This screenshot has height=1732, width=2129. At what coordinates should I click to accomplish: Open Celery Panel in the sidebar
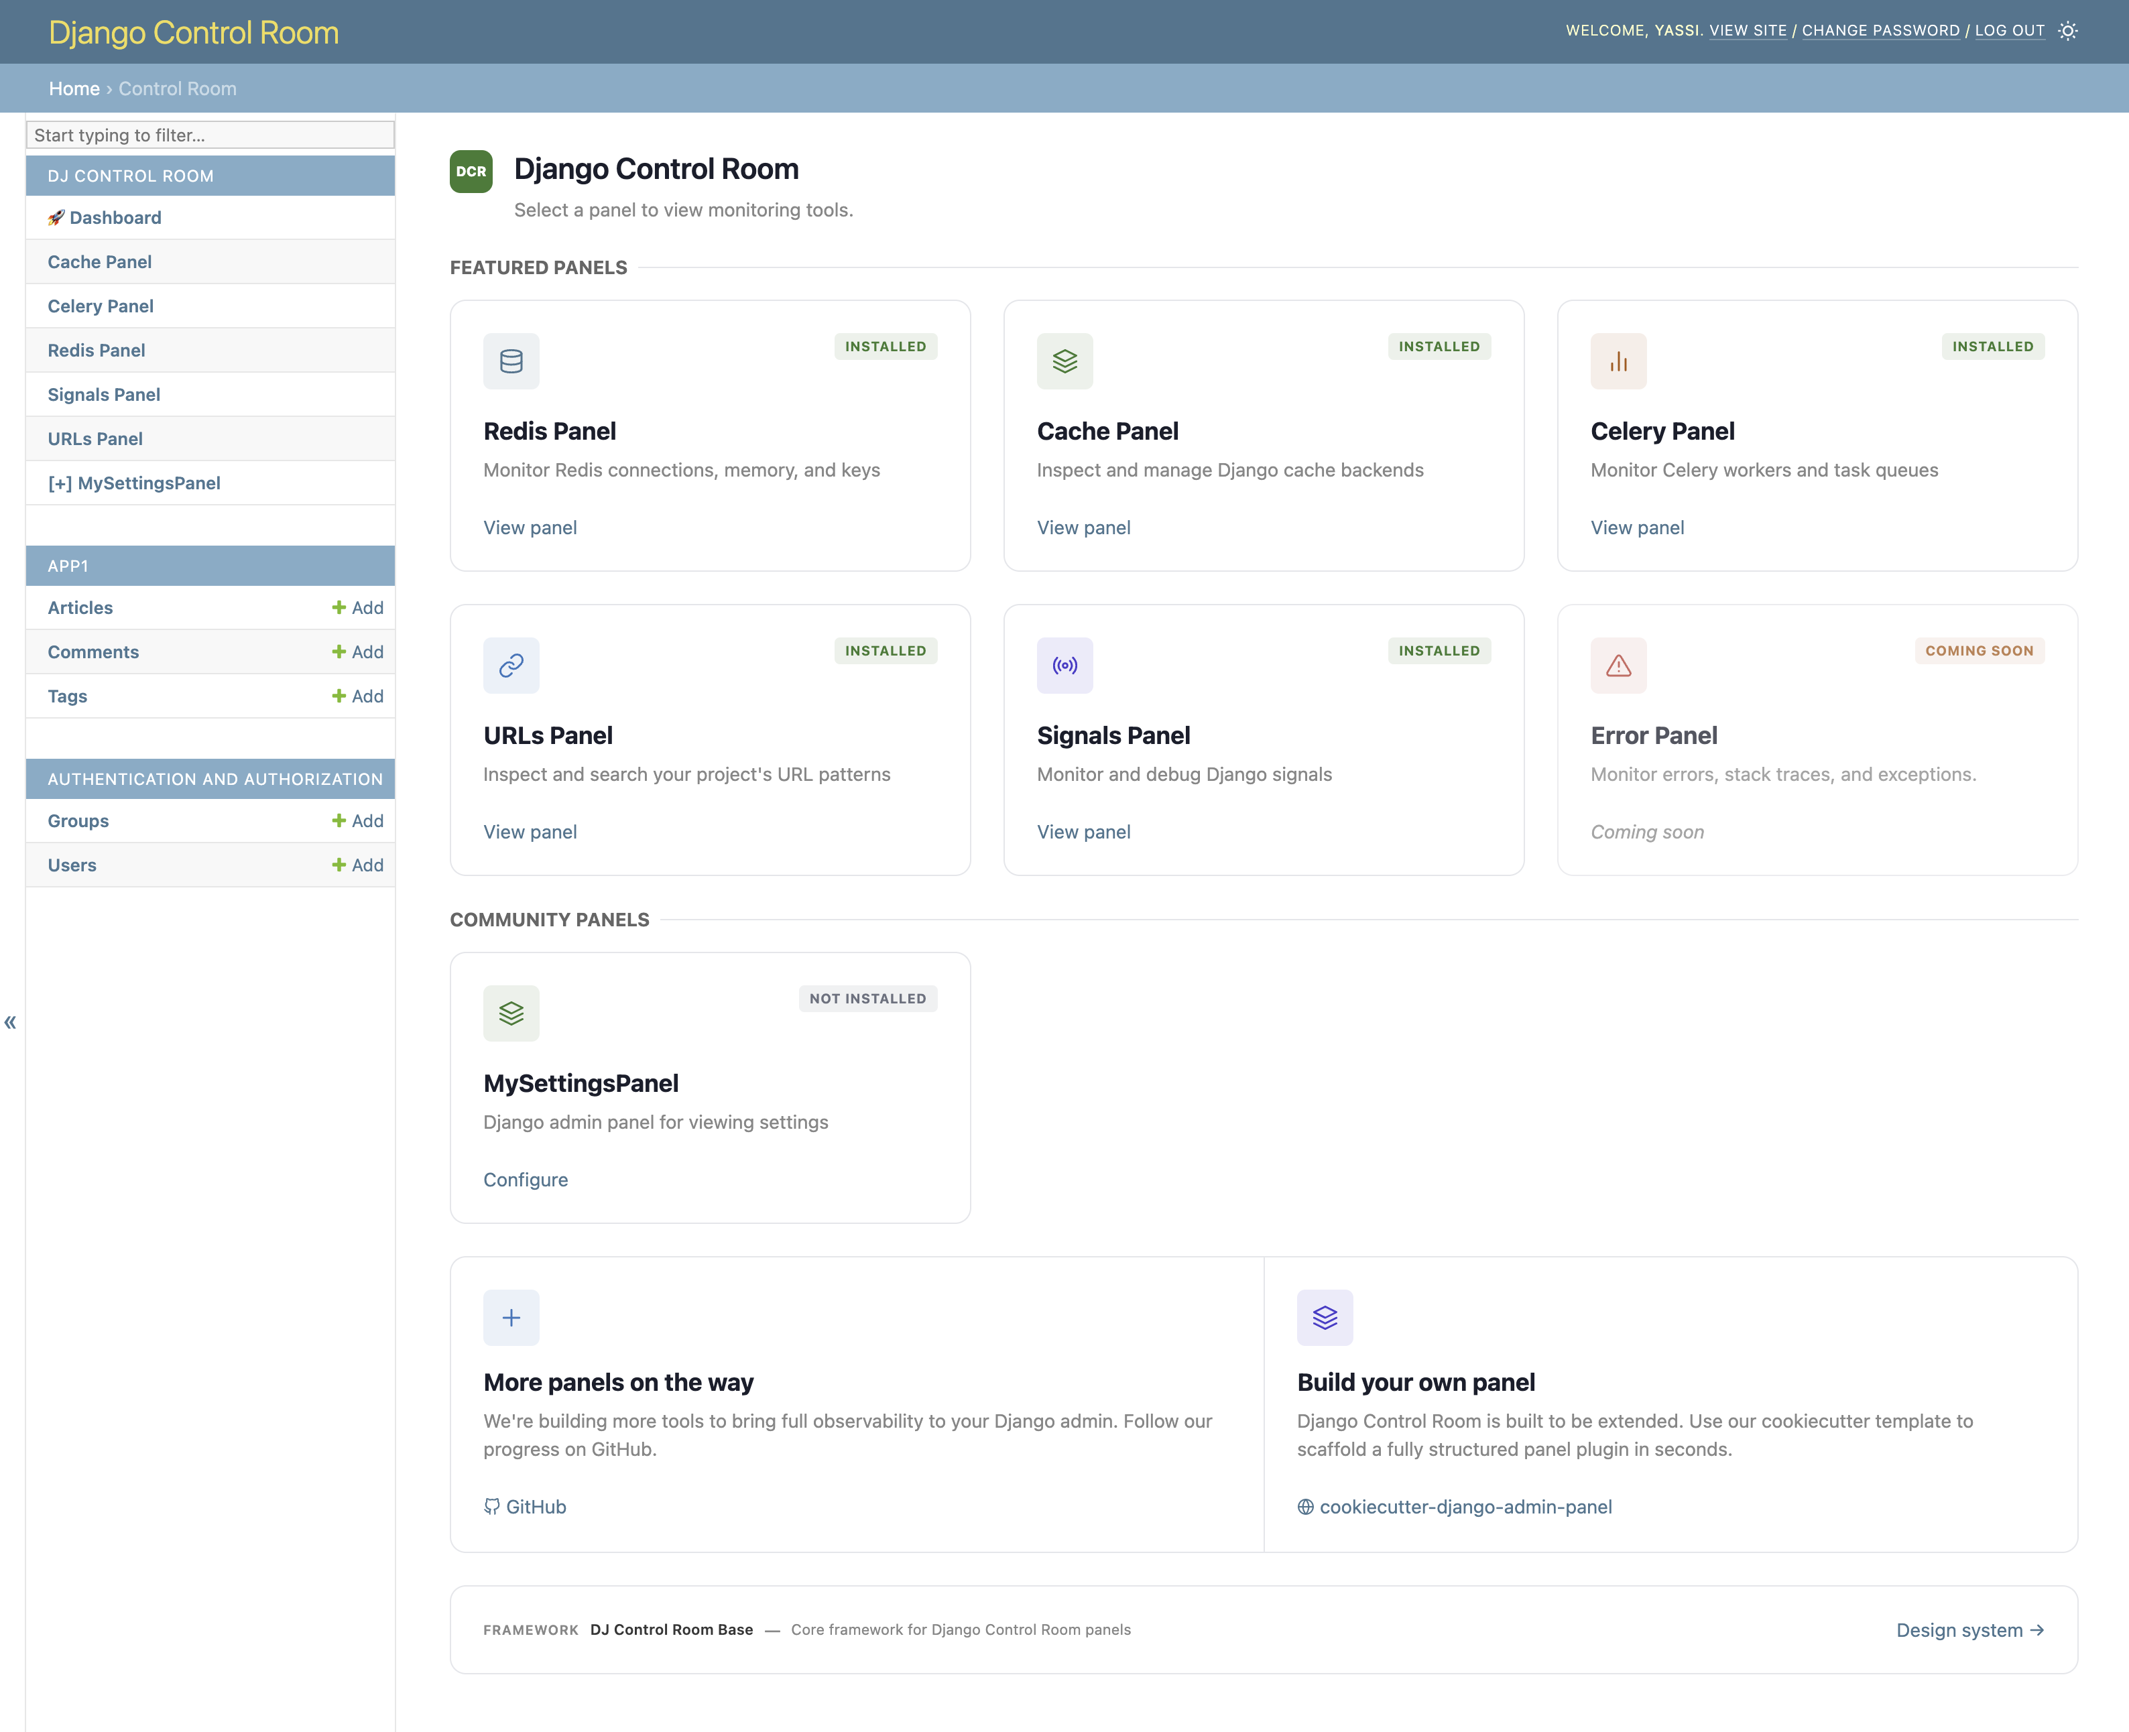pos(101,306)
